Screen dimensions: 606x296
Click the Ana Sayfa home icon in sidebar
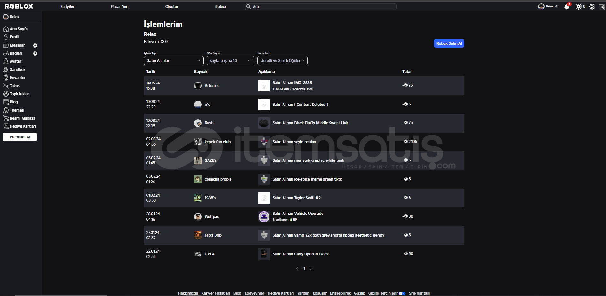6,29
